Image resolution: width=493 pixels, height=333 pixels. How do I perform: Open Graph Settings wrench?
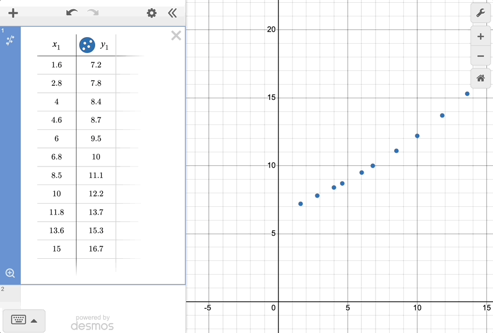click(x=480, y=13)
